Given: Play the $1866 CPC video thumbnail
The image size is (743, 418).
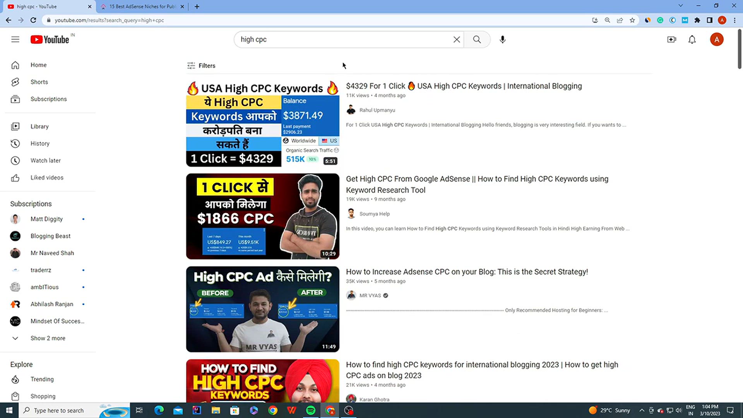Looking at the screenshot, I should (263, 216).
